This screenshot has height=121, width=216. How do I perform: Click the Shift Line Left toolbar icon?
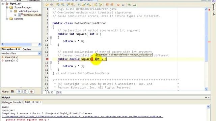pyautogui.click(x=107, y=5)
